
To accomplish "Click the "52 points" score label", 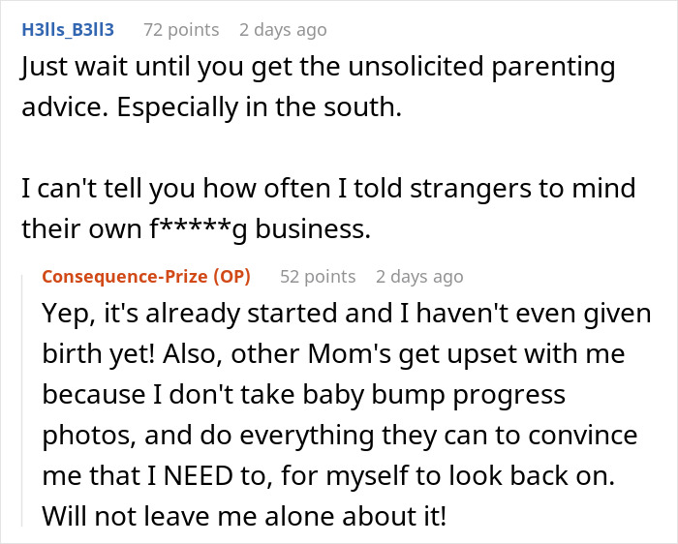I will tap(318, 276).
